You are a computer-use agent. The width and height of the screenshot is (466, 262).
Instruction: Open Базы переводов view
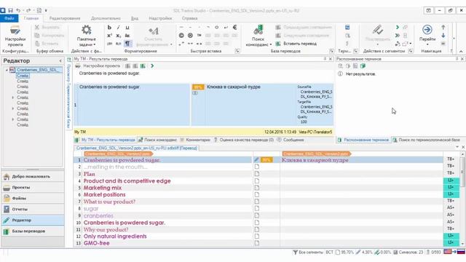33,231
